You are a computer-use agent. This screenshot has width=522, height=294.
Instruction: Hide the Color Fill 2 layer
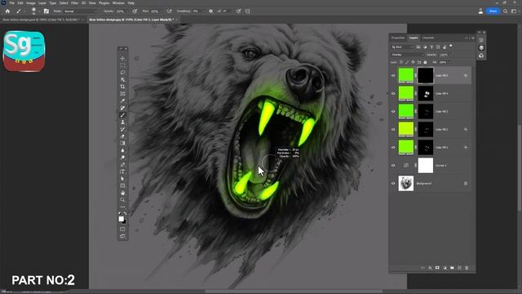pos(393,129)
